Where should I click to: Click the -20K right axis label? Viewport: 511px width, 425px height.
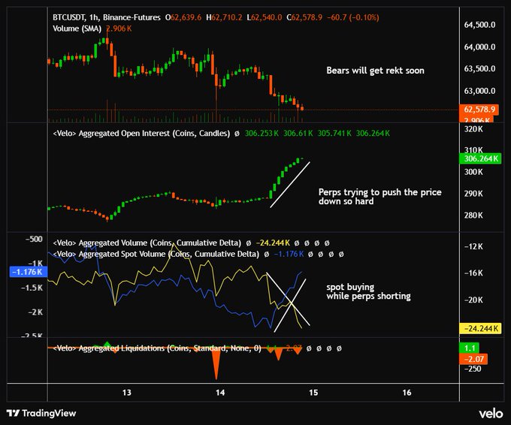pyautogui.click(x=473, y=300)
